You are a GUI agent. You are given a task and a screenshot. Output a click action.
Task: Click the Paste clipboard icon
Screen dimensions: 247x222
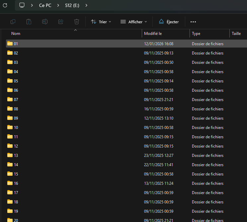tap(29, 22)
